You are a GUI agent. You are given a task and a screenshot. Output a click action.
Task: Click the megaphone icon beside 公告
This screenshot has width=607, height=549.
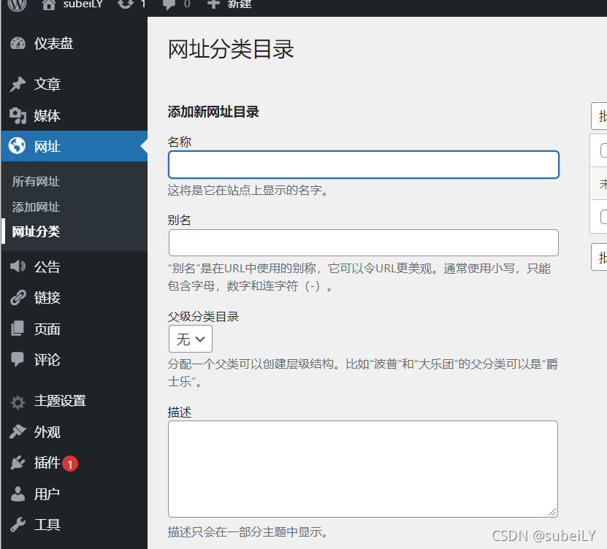[x=18, y=266]
